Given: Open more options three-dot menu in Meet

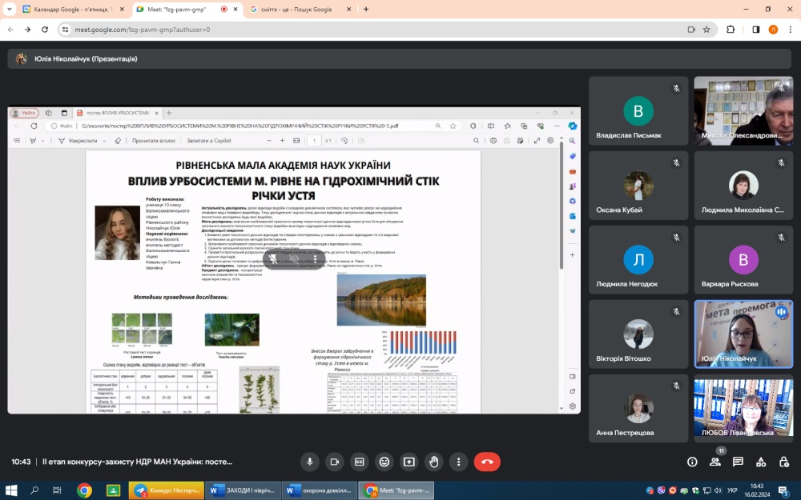Looking at the screenshot, I should pyautogui.click(x=458, y=462).
